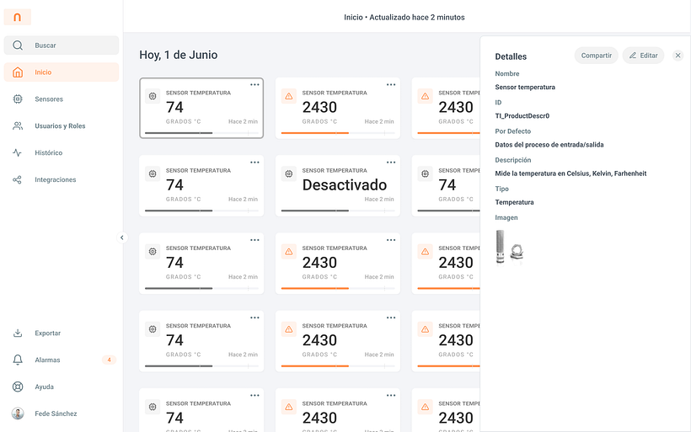Open three-dot menu on Desactivado card
Viewport: 691px width, 432px height.
coord(391,163)
